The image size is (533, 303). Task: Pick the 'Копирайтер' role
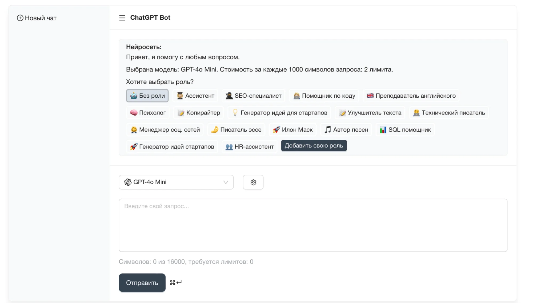pos(199,113)
